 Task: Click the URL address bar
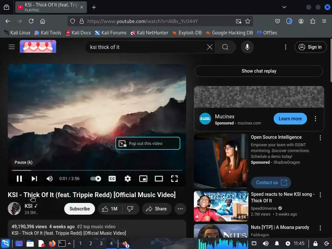(x=160, y=21)
